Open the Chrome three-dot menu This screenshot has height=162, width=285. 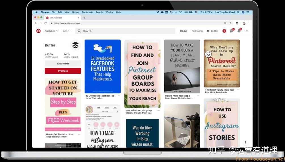pos(249,23)
